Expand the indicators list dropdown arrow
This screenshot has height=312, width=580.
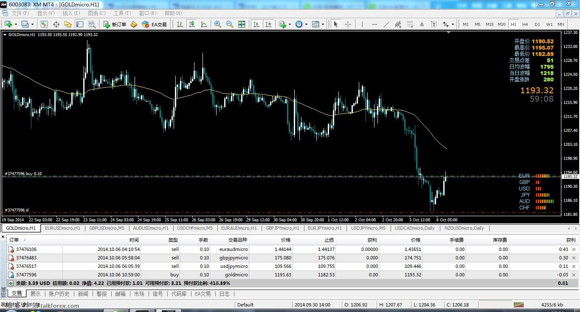(x=290, y=25)
